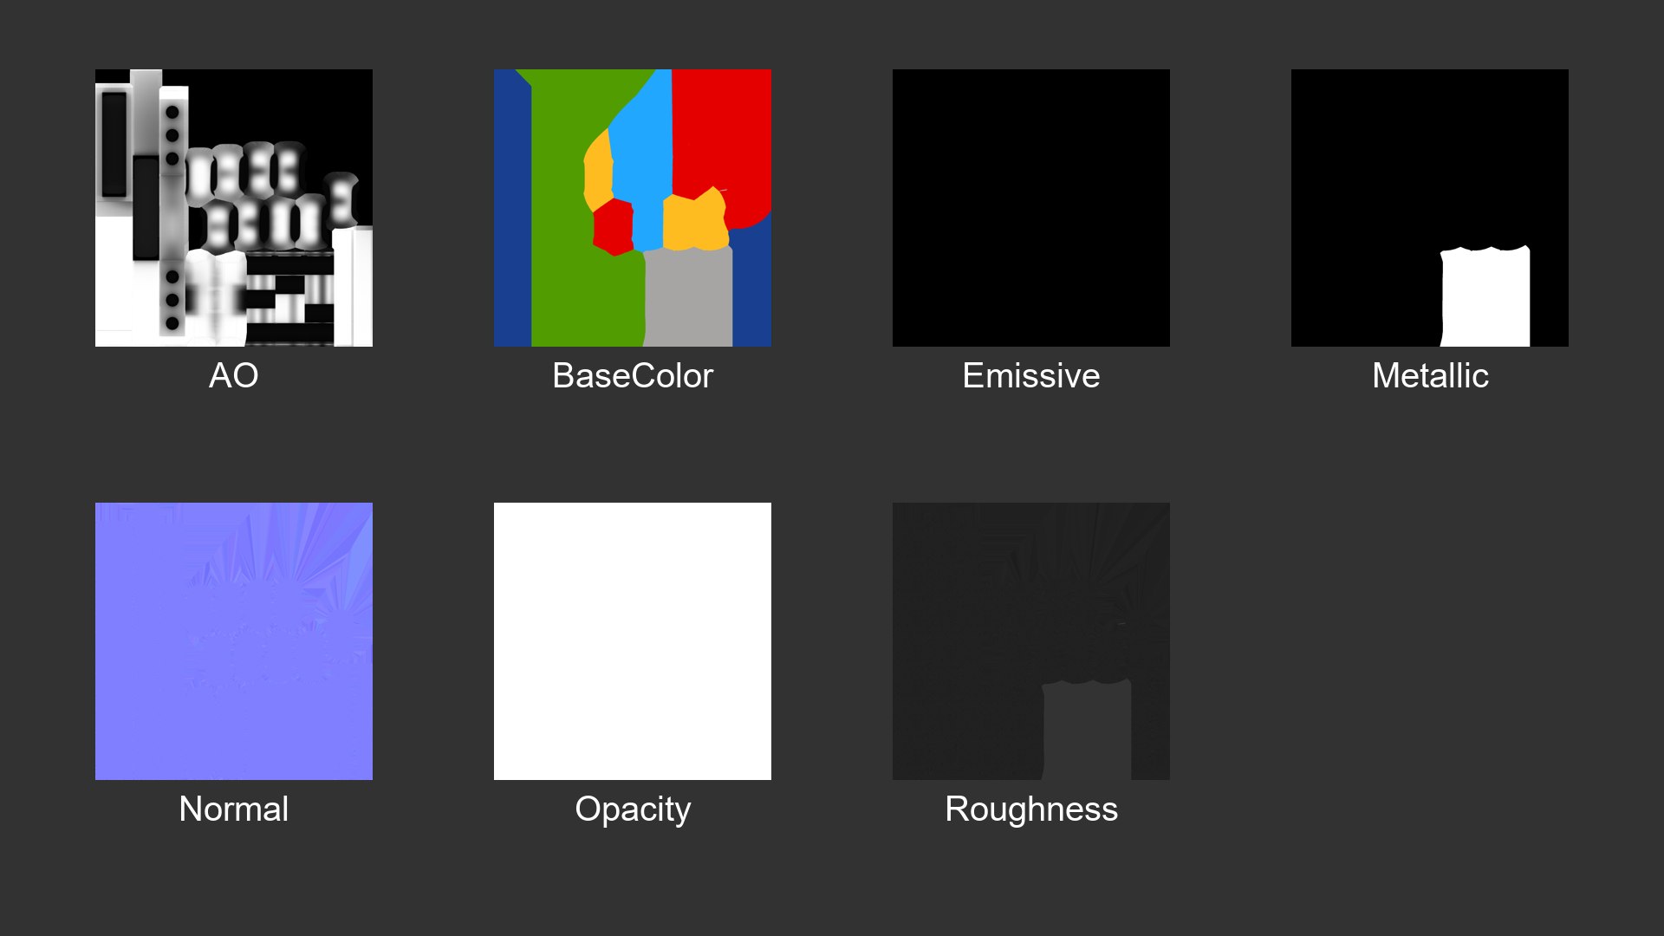This screenshot has width=1664, height=936.
Task: Click the AO text label
Action: coord(234,375)
